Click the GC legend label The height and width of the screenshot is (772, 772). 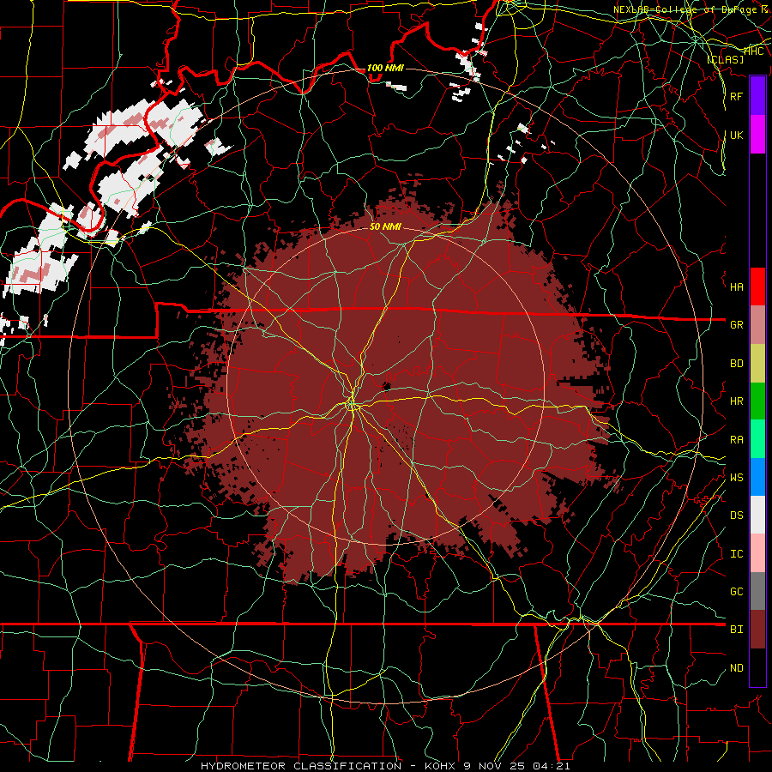tap(736, 592)
